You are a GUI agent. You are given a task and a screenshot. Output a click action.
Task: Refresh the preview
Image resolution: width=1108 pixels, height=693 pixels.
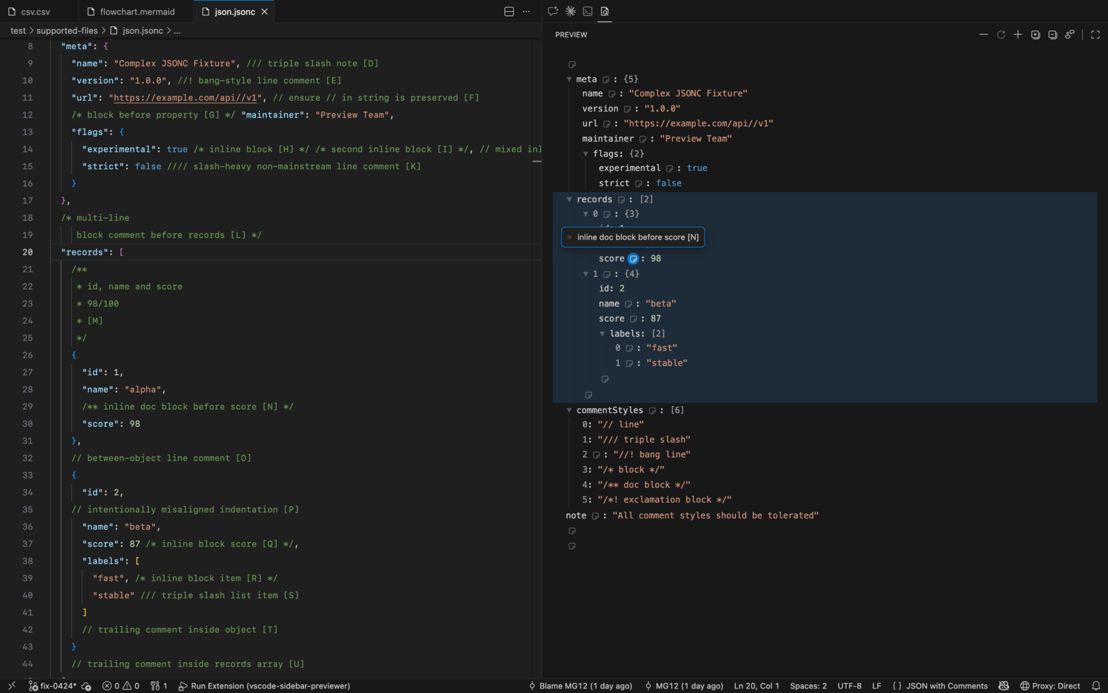click(1000, 34)
